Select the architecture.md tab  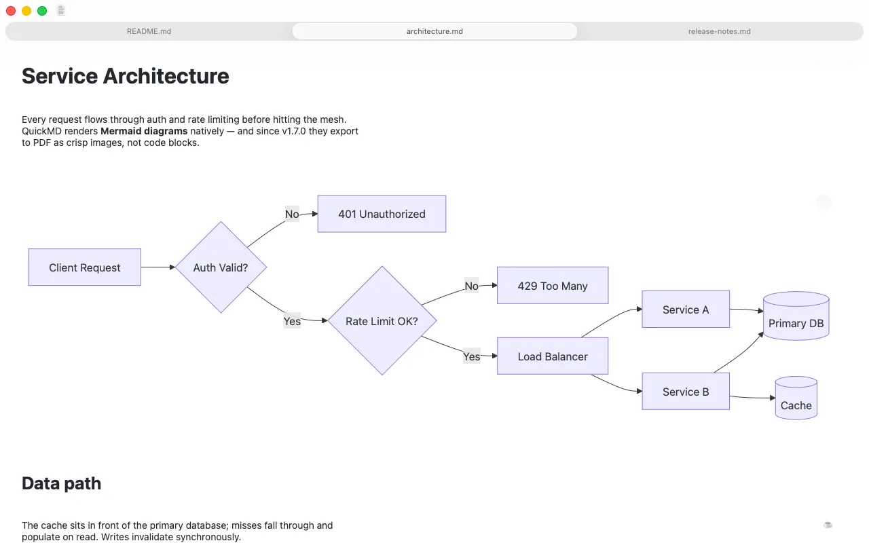coord(434,31)
